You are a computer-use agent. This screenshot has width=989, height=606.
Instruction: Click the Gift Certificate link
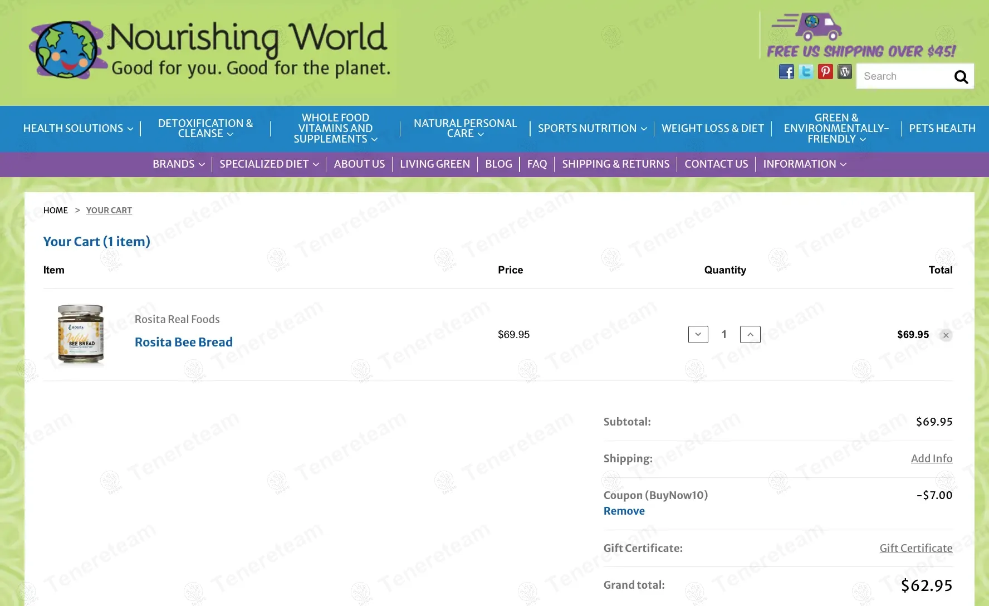[x=916, y=548]
